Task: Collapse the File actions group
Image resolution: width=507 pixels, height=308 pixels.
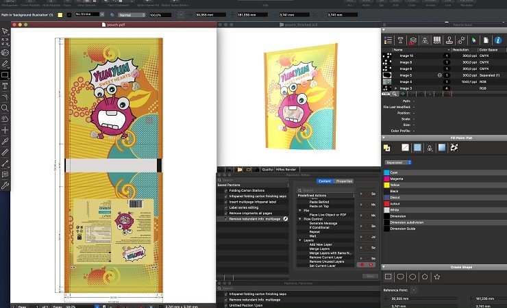Action: [x=299, y=210]
